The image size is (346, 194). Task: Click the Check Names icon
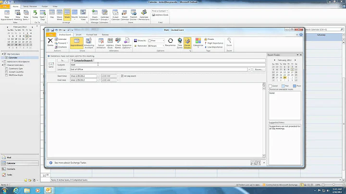(x=118, y=43)
